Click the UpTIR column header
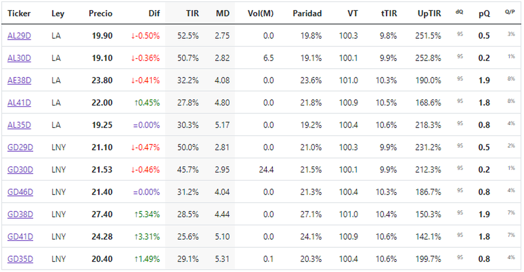524x272 pixels. (429, 14)
